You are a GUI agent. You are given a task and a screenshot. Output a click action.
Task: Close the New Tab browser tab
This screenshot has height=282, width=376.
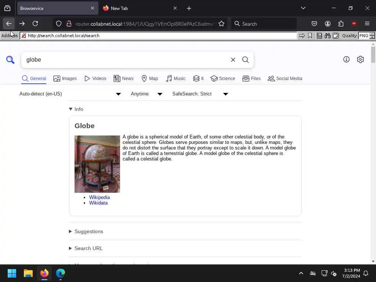175,8
